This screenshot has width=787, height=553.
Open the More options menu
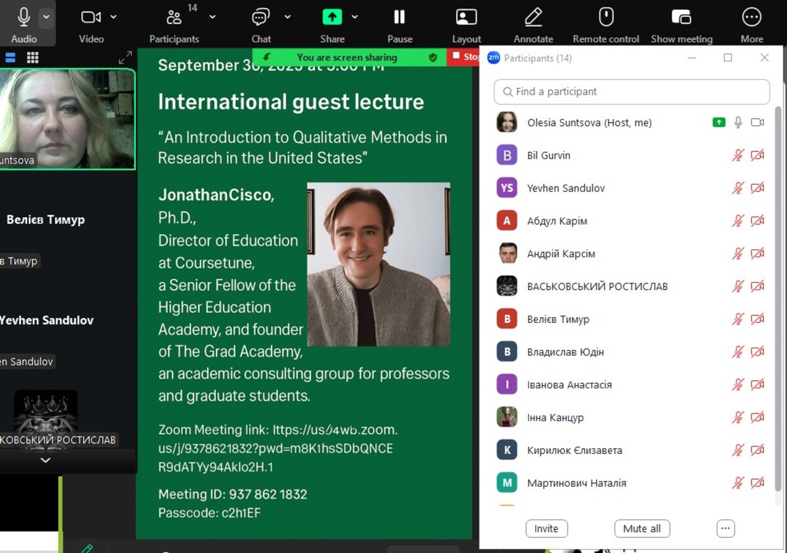click(x=752, y=17)
